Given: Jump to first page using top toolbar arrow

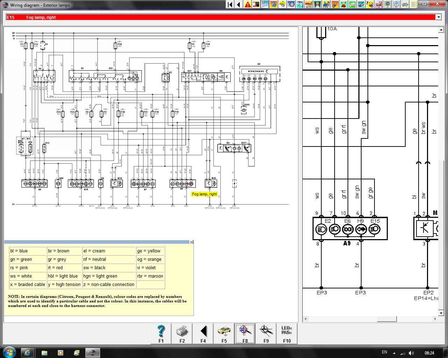Looking at the screenshot, I should 230,5.
